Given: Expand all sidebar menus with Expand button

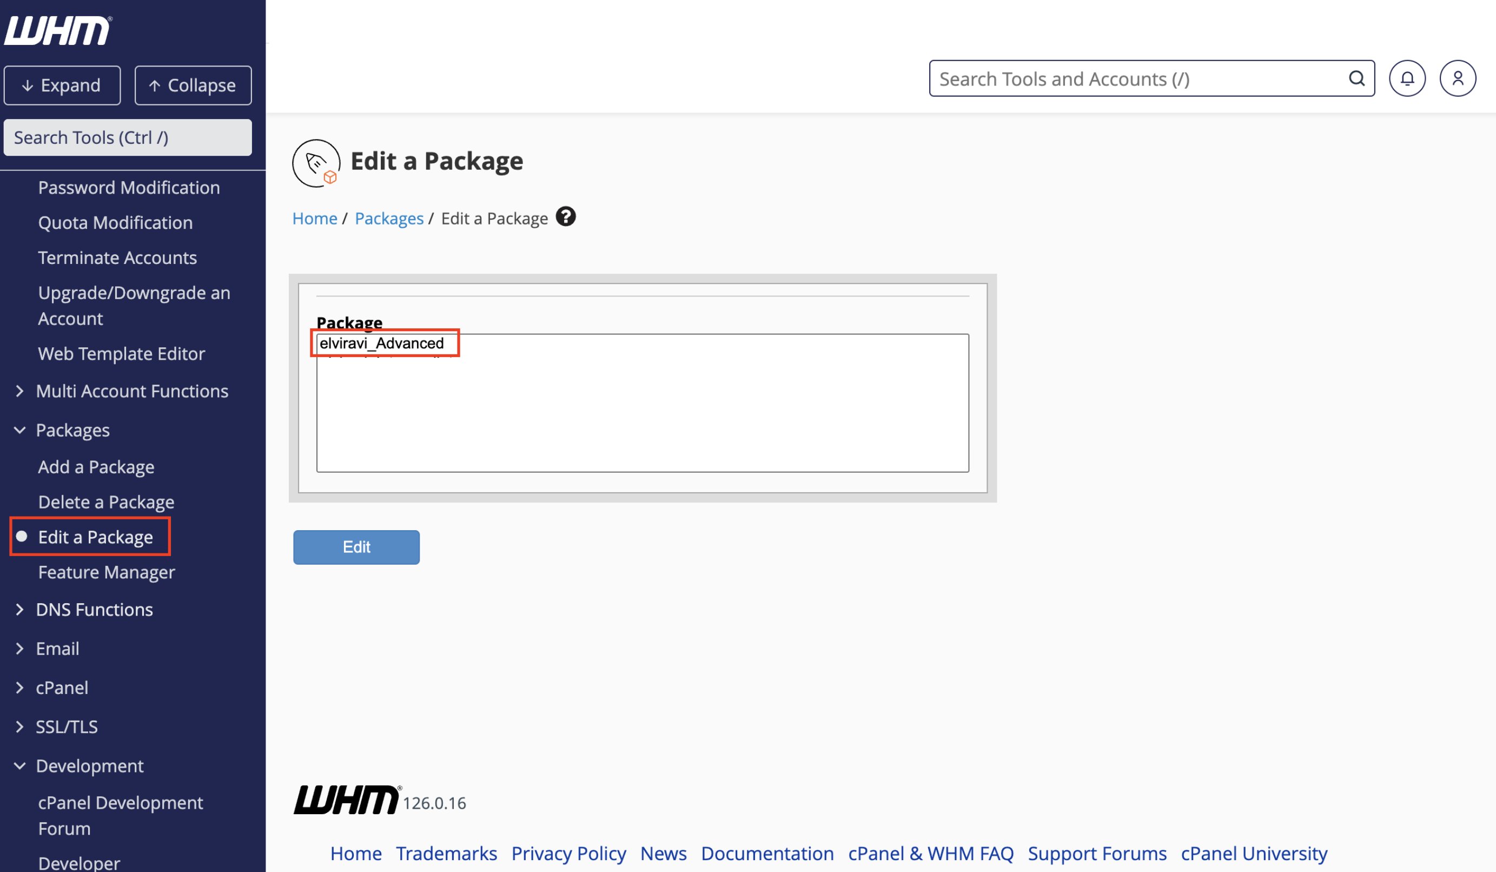Looking at the screenshot, I should tap(62, 85).
